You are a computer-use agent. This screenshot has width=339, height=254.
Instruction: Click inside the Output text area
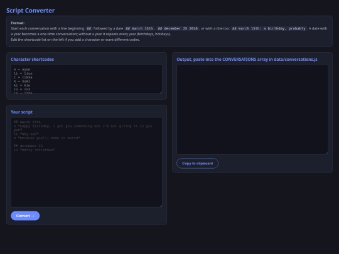coord(252,110)
